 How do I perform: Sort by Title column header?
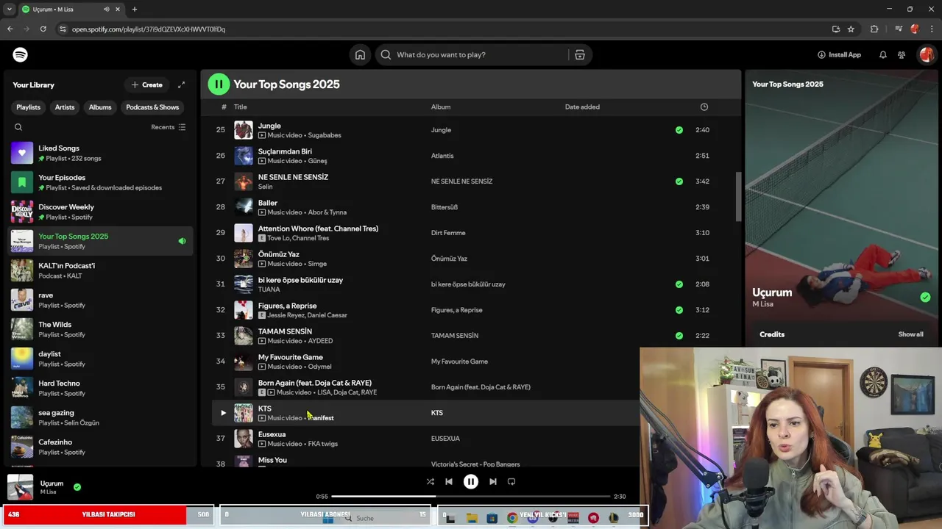point(241,107)
